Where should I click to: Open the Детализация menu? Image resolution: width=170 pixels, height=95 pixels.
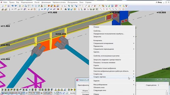pos(46,2)
